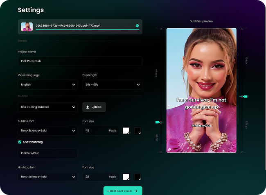Open the Use existing subtitles dropdown
266x195 pixels.
(47, 107)
